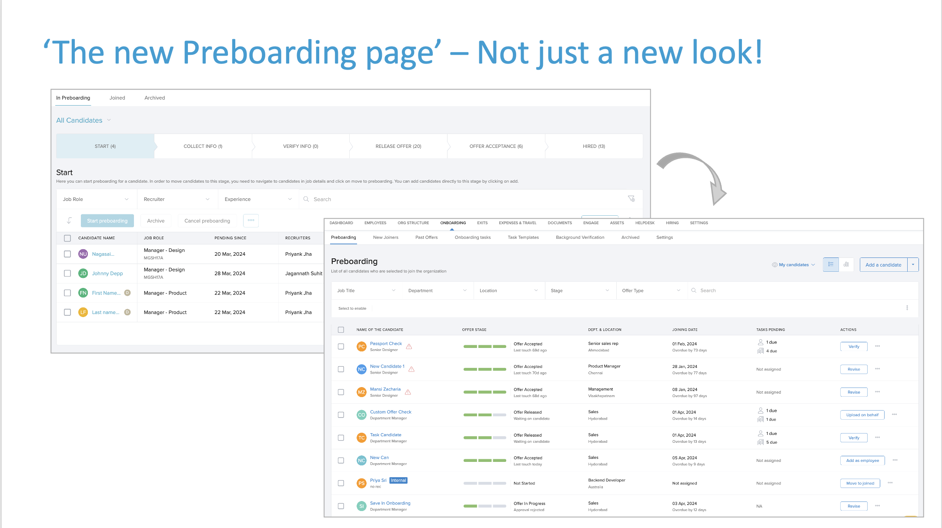This screenshot has width=942, height=528.
Task: Expand the Job Role filter dropdown
Action: tap(96, 199)
